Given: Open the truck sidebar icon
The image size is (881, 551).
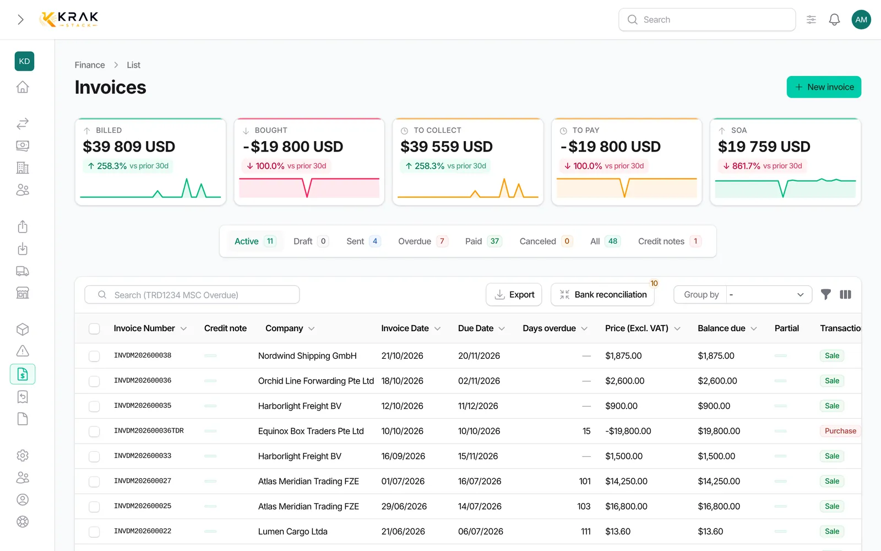Looking at the screenshot, I should pos(23,271).
